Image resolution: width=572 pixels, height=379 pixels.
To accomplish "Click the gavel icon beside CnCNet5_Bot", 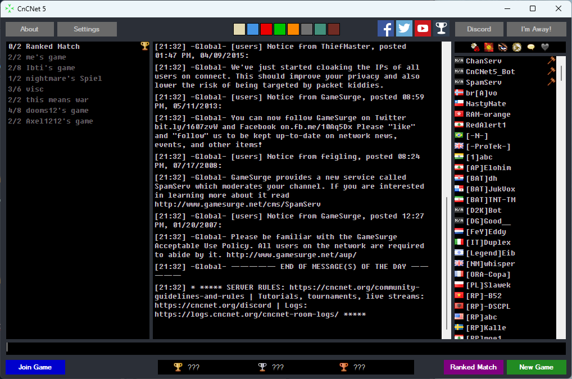I will coord(551,71).
